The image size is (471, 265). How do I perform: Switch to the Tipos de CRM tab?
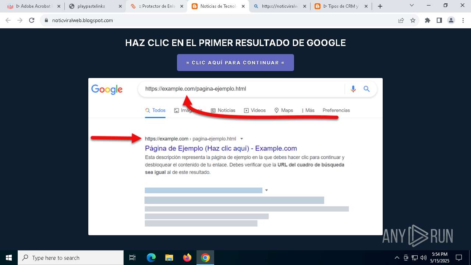point(341,6)
